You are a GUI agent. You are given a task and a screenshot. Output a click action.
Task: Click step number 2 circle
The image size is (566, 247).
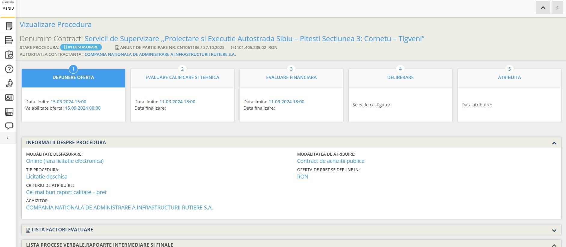tap(182, 69)
